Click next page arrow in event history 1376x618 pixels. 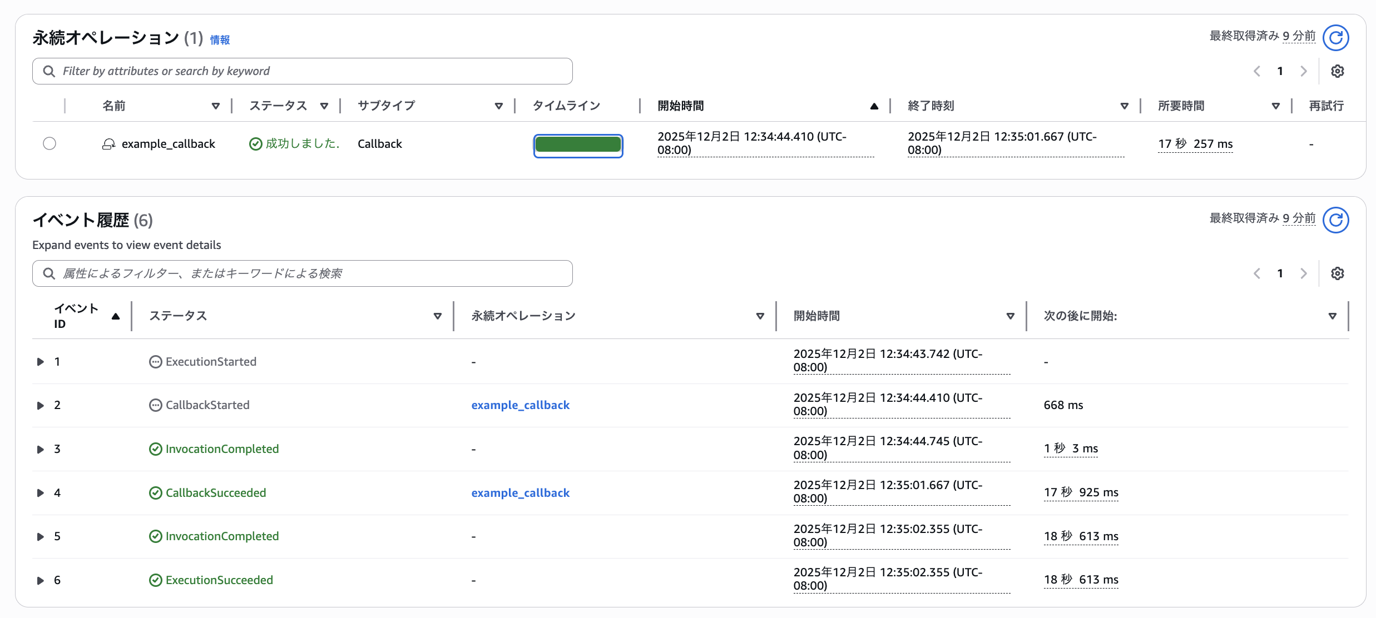pyautogui.click(x=1303, y=273)
